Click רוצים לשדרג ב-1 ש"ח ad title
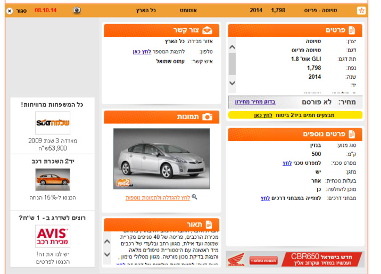The height and width of the screenshot is (274, 381). (x=52, y=218)
